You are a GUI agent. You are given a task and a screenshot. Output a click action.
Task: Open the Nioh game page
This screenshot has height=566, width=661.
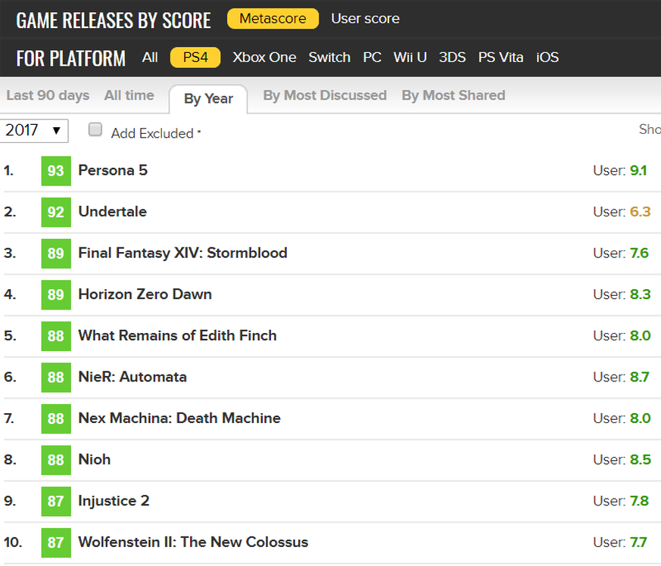[95, 459]
